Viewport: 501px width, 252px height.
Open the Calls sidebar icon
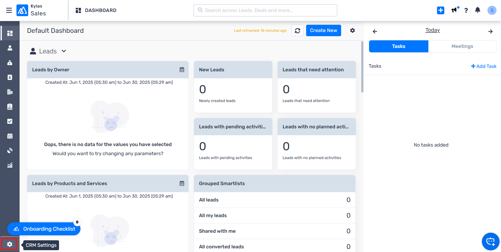10,150
